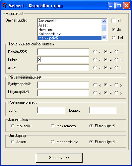Click the list scrollbar up arrow

[x=104, y=21]
